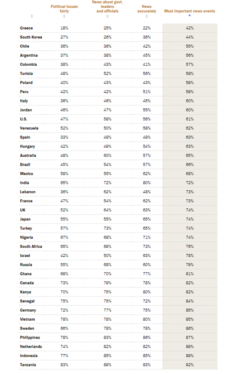
Task: Click India's 80% news accurately value
Action: [147, 183]
